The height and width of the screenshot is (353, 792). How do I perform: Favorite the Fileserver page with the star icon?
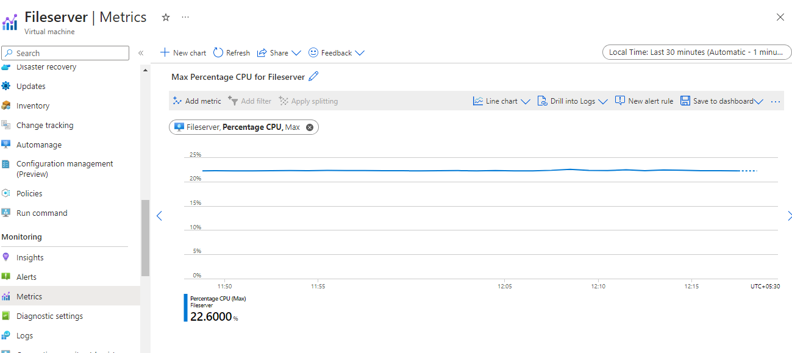pos(165,18)
